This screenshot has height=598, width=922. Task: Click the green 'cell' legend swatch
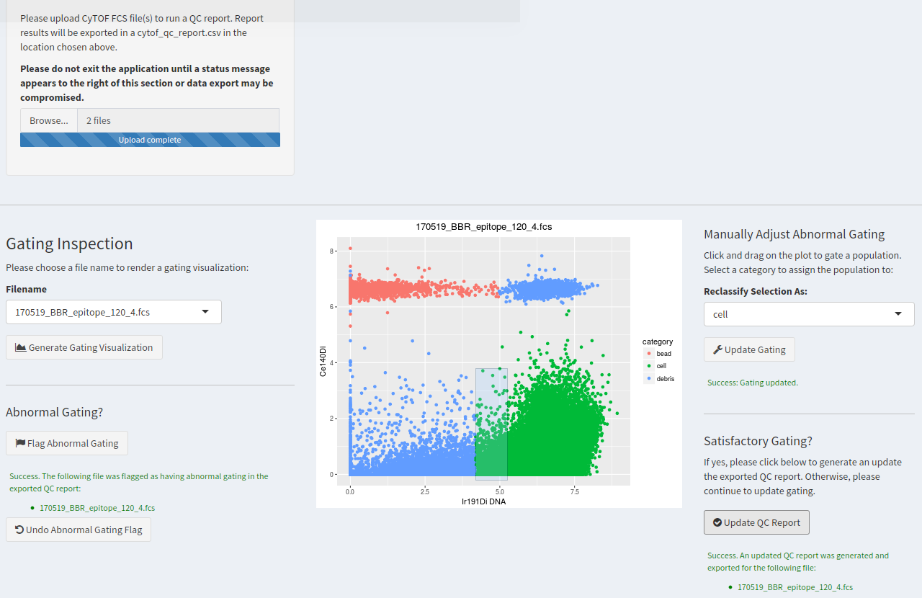click(649, 366)
